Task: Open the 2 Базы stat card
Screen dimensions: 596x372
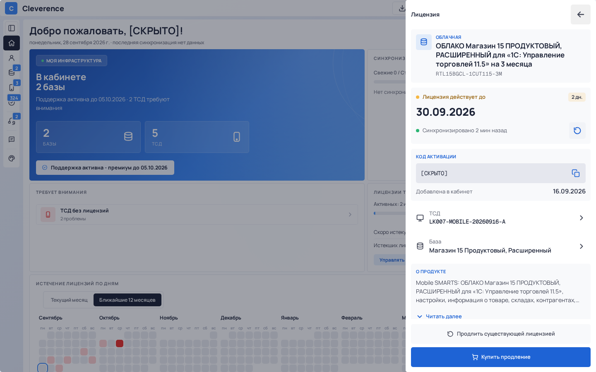Action: coord(88,137)
